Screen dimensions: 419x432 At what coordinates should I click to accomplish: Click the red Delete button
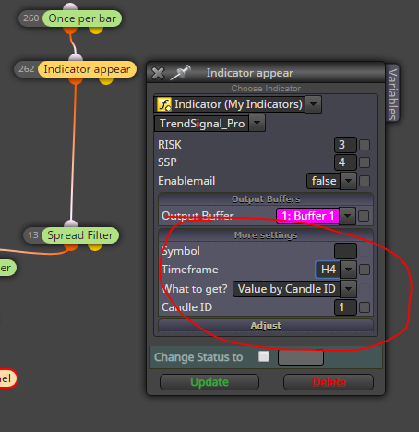pos(329,382)
